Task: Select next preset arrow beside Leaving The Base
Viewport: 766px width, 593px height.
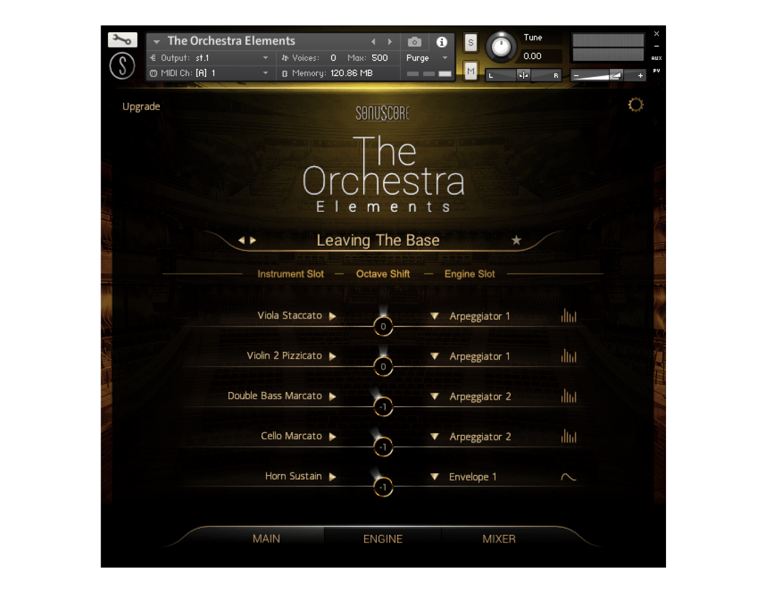Action: (x=253, y=240)
